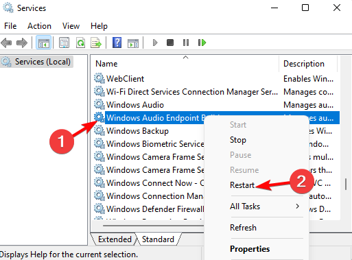This screenshot has height=260, width=352.
Task: Expand the All Tasks submenu arrow
Action: (297, 206)
